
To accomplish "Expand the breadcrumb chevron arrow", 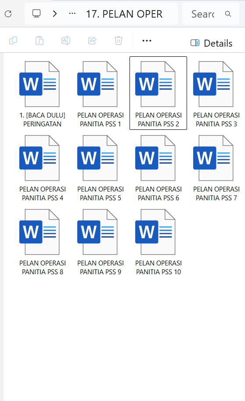I will [54, 13].
